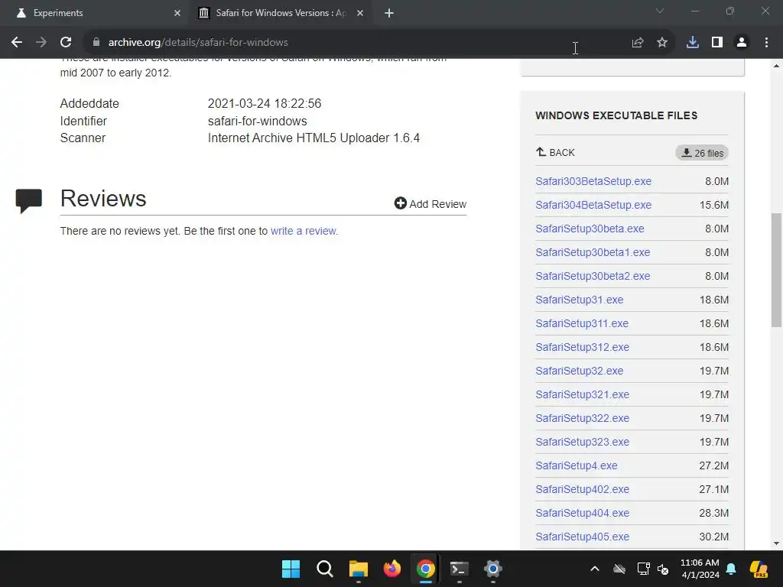783x587 pixels.
Task: Select SafariSetup30beta2.exe file
Action: coord(593,276)
